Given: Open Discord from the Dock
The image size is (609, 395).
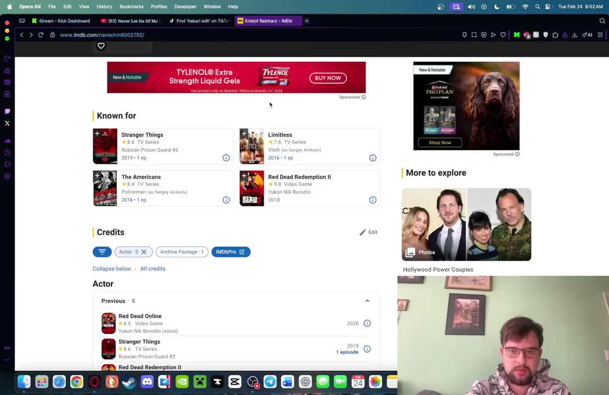Looking at the screenshot, I should [147, 382].
